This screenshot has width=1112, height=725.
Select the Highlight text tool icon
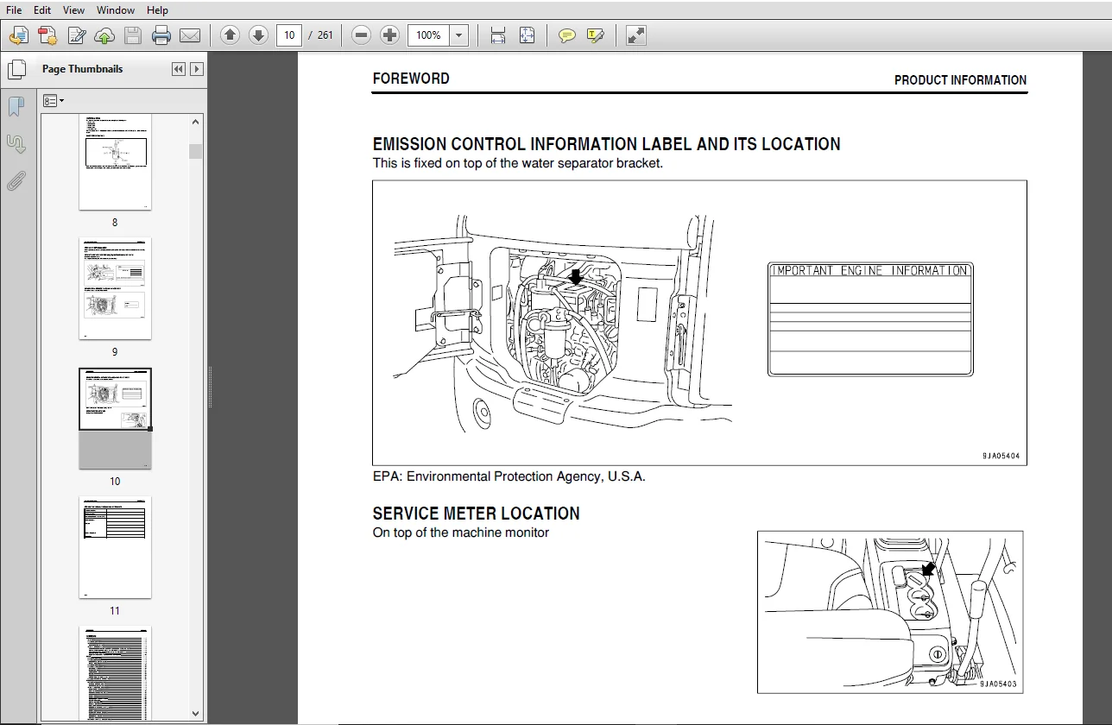coord(595,35)
